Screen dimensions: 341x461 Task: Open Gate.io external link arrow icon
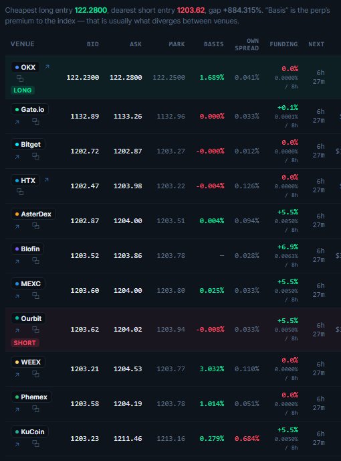point(17,122)
